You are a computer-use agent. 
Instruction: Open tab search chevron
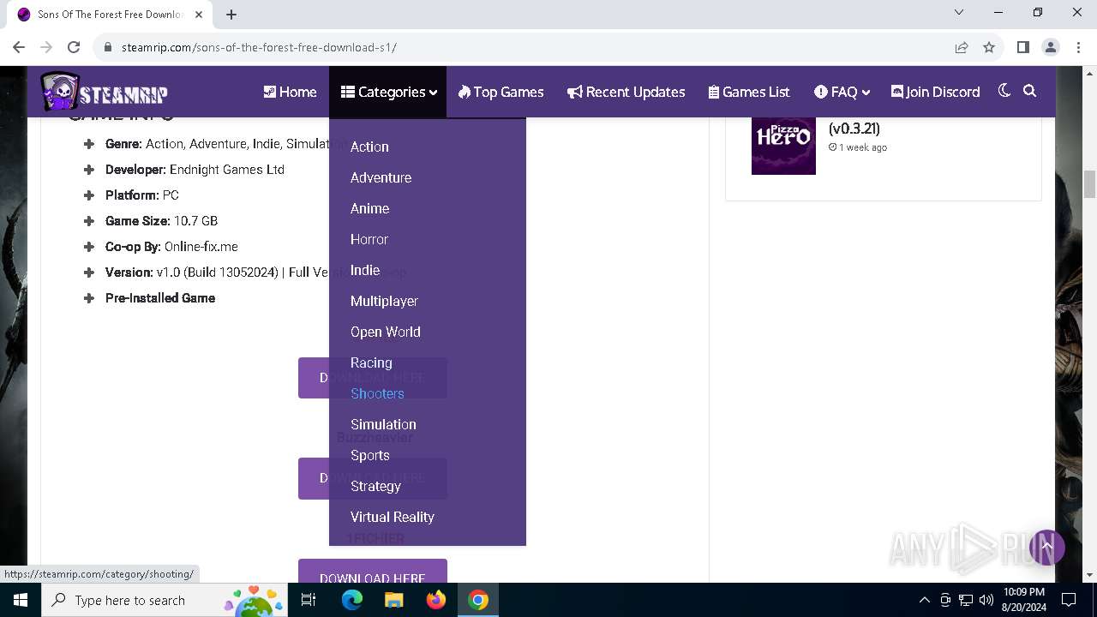959,12
